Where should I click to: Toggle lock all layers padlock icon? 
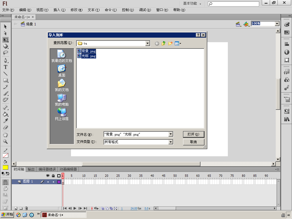tap(53, 176)
